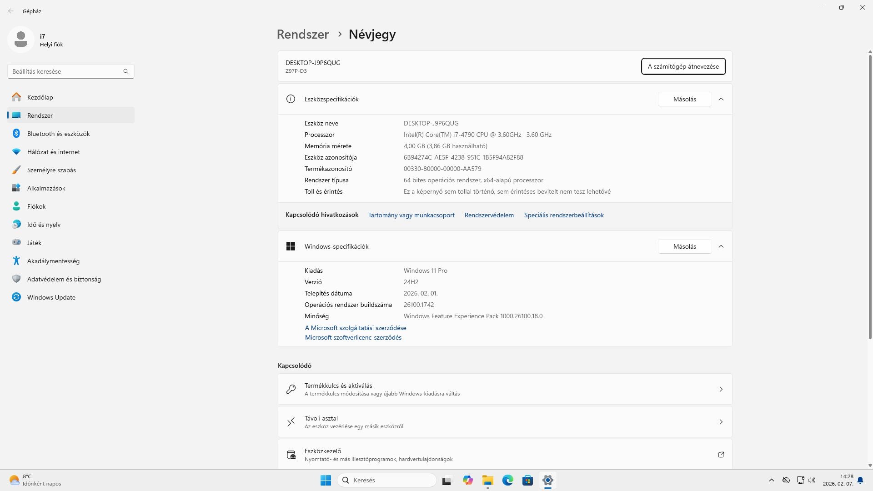
Task: Click the back arrow next to Gépház
Action: coord(11,11)
